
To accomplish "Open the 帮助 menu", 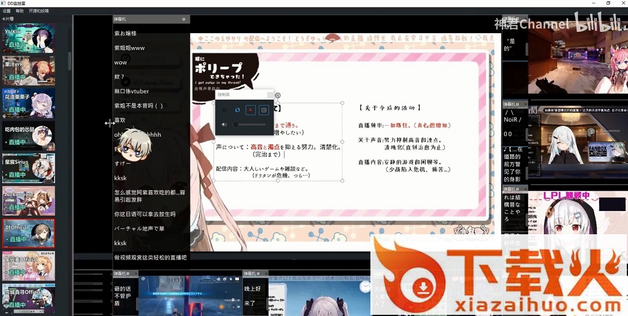I will [x=20, y=11].
